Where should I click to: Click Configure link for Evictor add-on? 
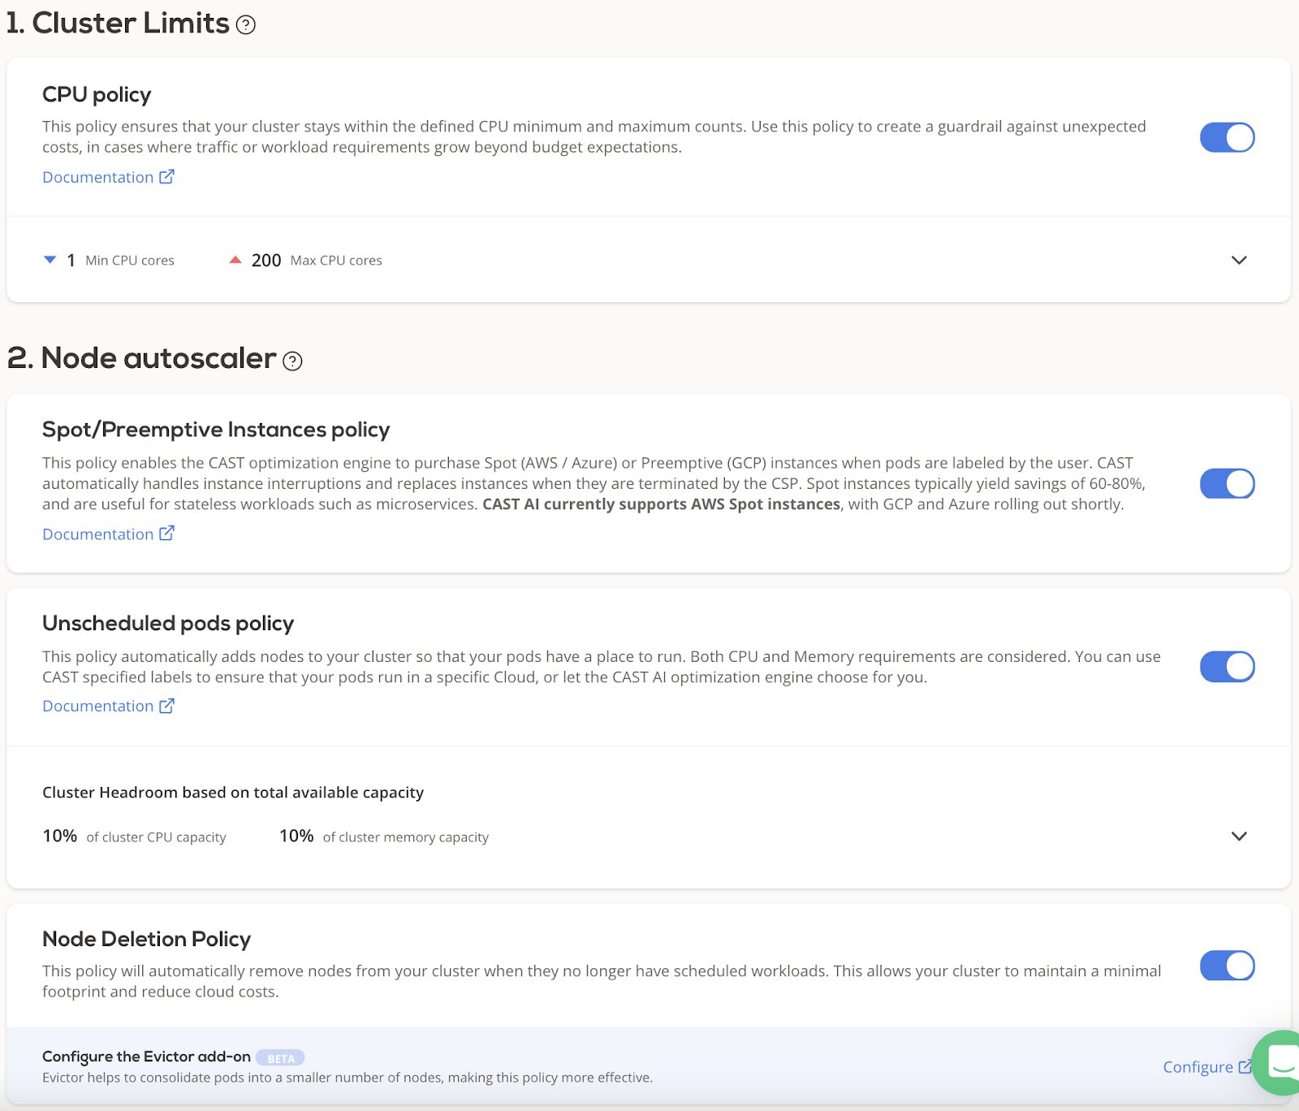[1198, 1067]
